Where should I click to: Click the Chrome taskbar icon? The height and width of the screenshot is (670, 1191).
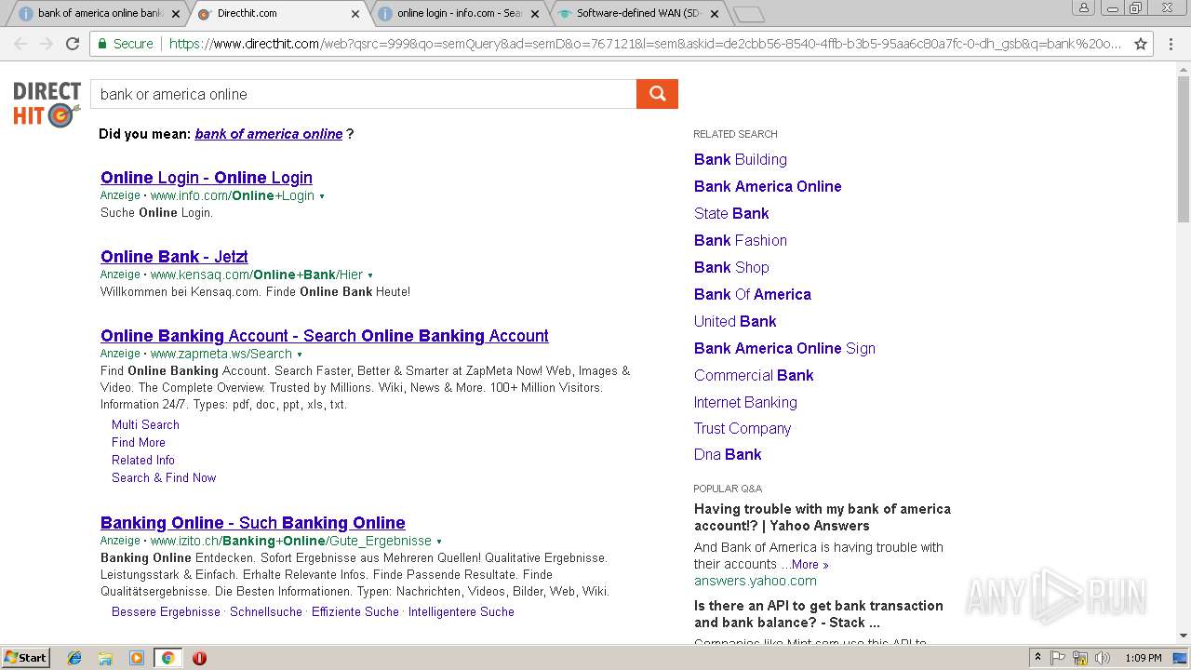(x=167, y=658)
